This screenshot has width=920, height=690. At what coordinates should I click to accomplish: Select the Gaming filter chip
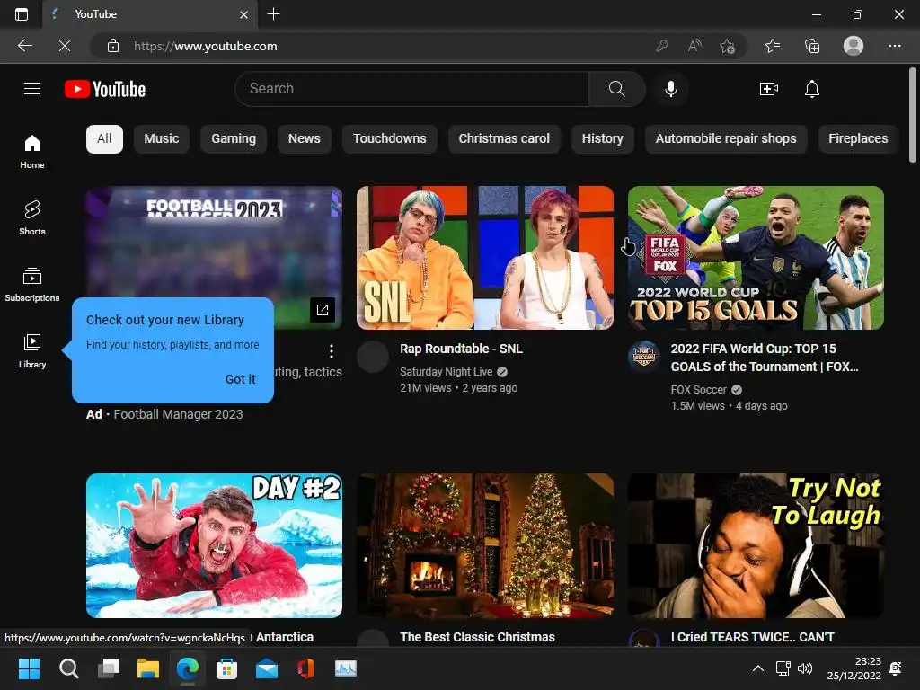tap(234, 139)
